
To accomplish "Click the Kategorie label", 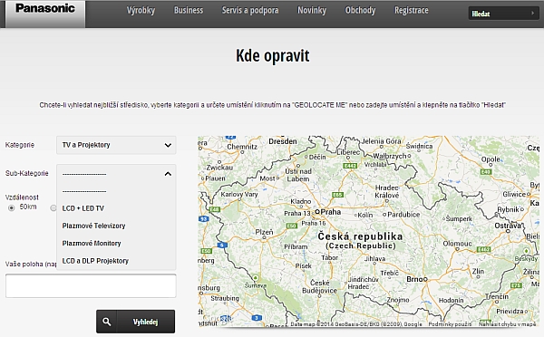I will pyautogui.click(x=20, y=145).
